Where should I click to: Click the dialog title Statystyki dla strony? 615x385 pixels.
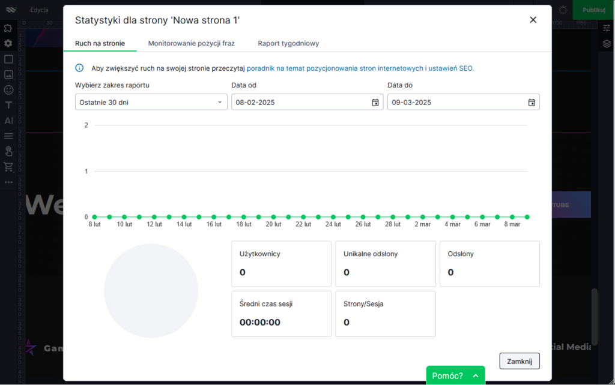click(x=157, y=20)
